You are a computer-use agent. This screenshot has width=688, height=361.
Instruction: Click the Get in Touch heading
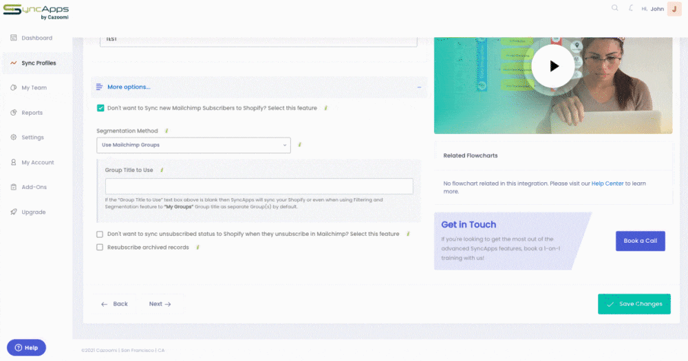(469, 225)
